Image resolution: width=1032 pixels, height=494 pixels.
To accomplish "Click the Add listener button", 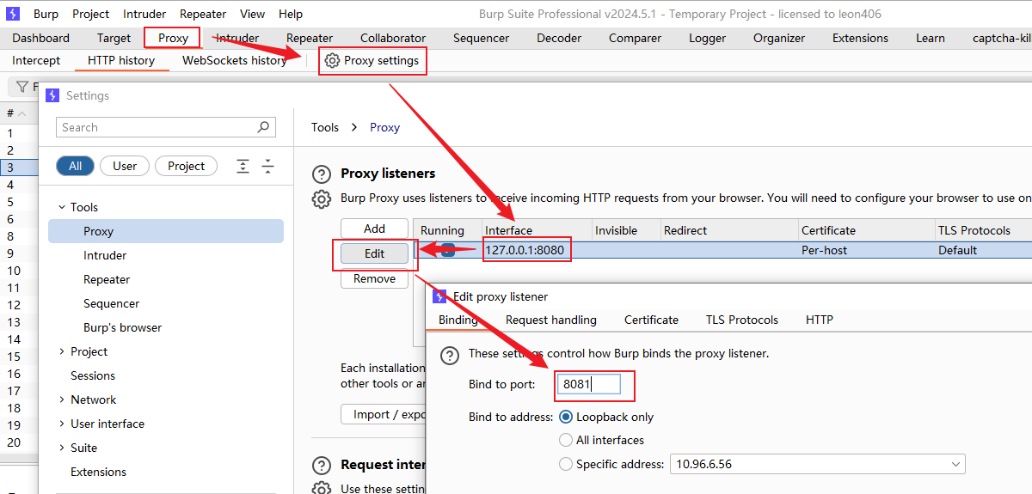I will click(374, 229).
